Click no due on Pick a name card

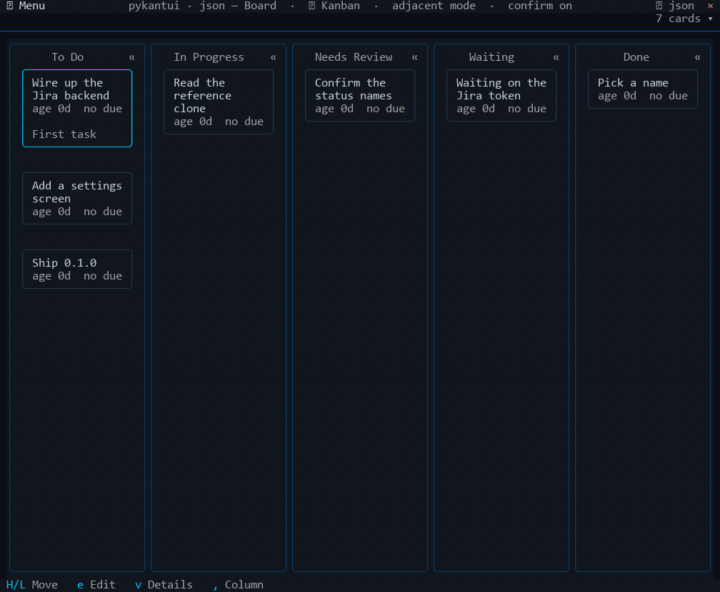point(669,96)
